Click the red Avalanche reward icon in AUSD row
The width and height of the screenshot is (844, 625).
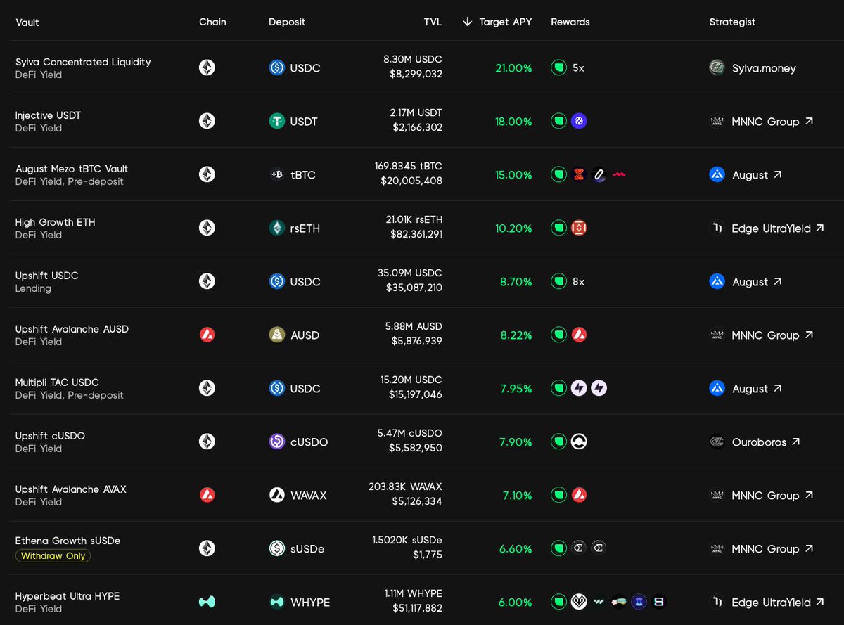point(579,335)
